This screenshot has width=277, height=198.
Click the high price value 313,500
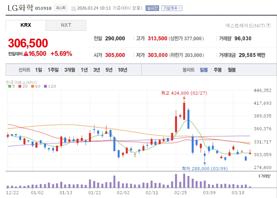(157, 38)
